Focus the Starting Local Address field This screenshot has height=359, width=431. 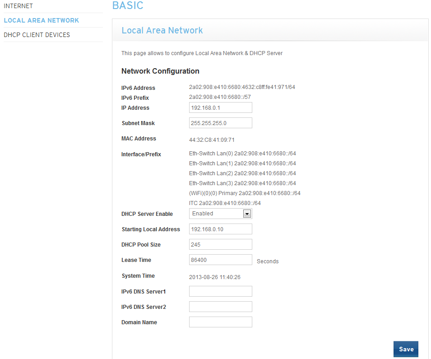tap(220, 229)
